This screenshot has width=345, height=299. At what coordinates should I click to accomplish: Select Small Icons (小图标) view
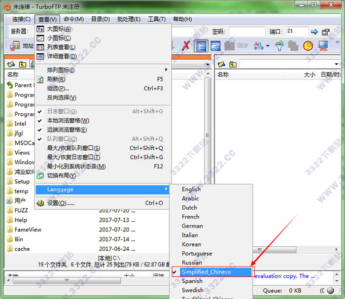tap(103, 38)
